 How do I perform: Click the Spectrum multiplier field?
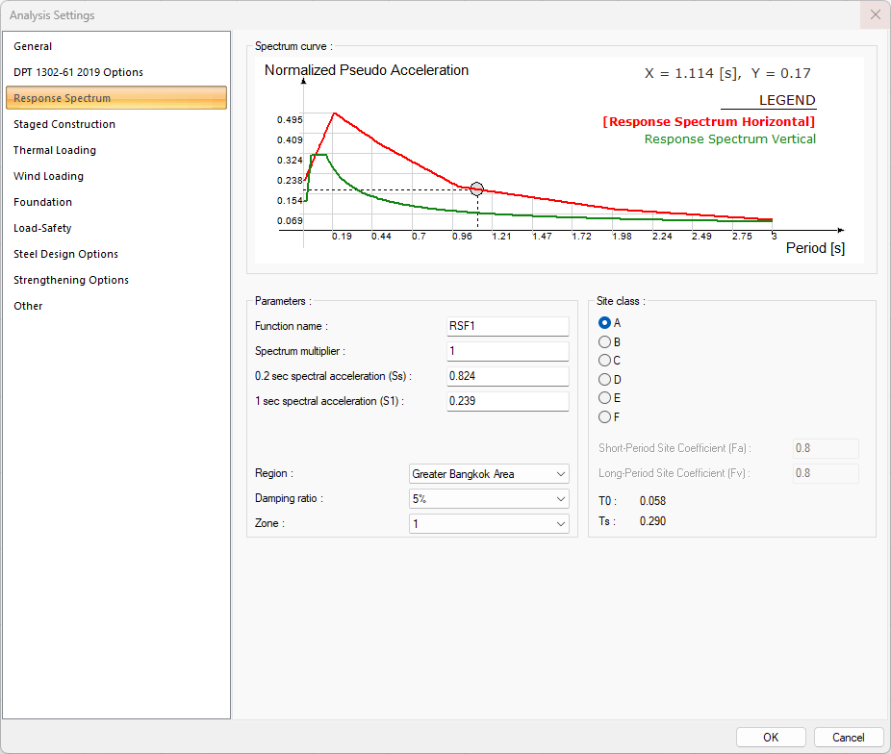pyautogui.click(x=508, y=351)
